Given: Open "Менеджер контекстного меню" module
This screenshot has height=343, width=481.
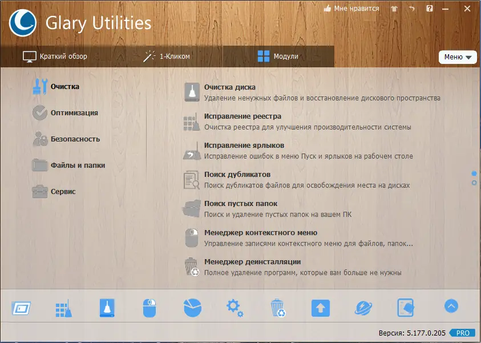Looking at the screenshot, I should (x=298, y=238).
